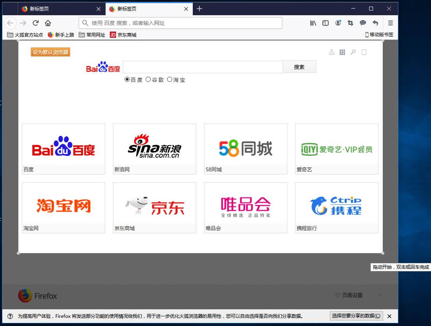
Task: Open the 火狐官方站点 bookmark folder
Action: [x=25, y=35]
